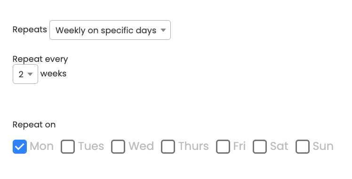Click the Wed day label
The image size is (352, 179).
(141, 146)
